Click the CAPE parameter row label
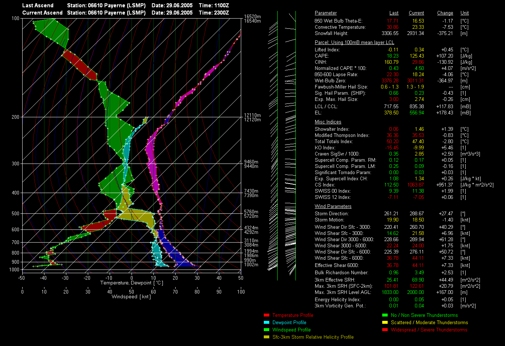Viewport: 505px width, 346px height. (322, 56)
